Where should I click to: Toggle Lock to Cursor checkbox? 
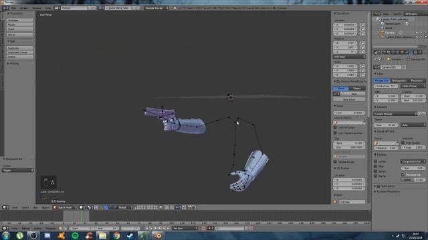pyautogui.click(x=335, y=127)
